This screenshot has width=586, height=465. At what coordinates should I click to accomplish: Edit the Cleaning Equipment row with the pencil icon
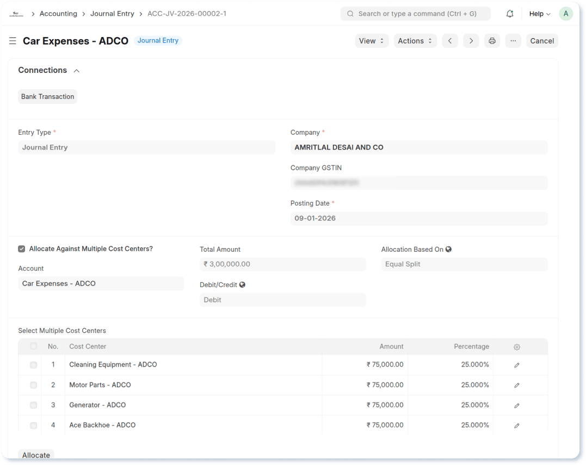(x=516, y=364)
